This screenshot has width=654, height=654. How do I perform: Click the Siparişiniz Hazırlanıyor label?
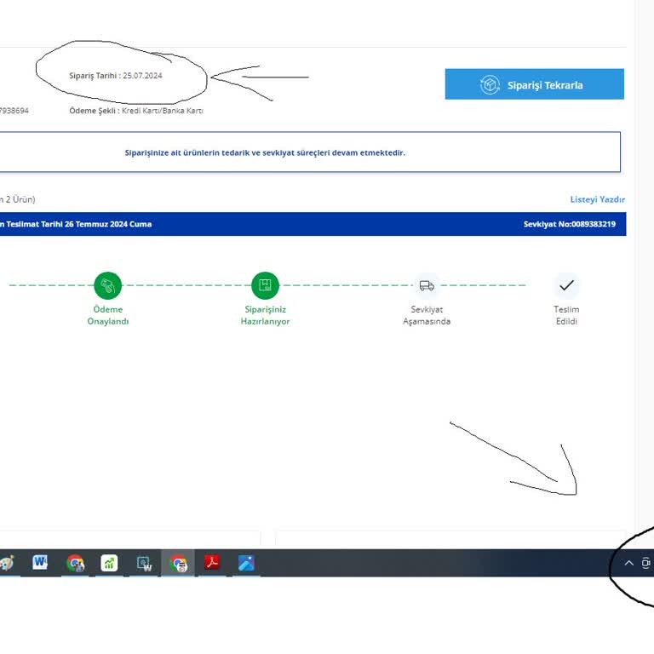tap(266, 315)
